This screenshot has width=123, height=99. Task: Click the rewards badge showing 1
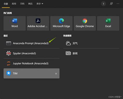pos(104,4)
